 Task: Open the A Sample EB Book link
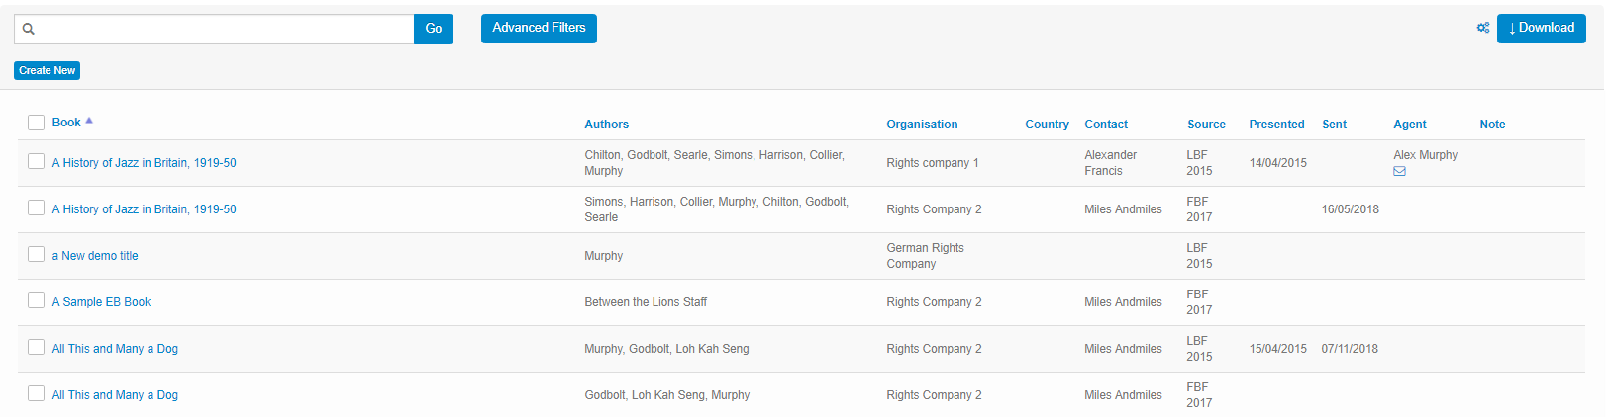tap(101, 302)
